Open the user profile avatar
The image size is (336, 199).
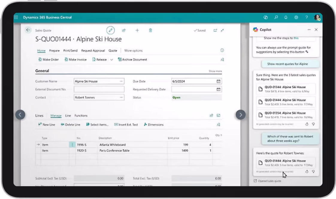coord(317,17)
